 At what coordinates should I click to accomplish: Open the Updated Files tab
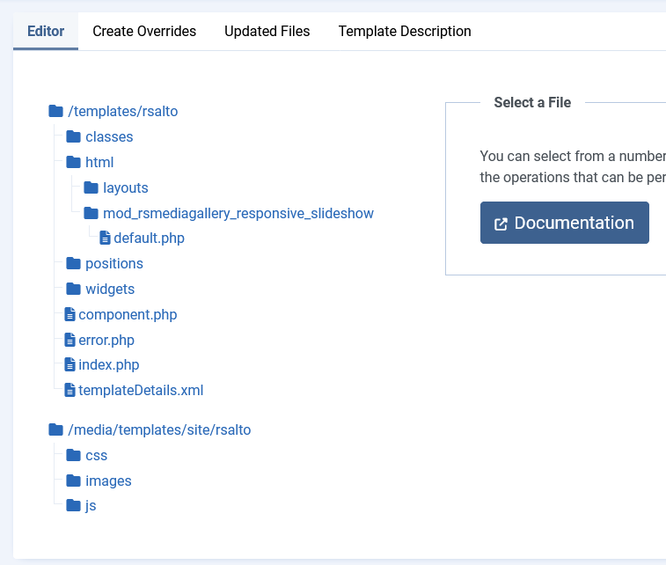pos(267,31)
